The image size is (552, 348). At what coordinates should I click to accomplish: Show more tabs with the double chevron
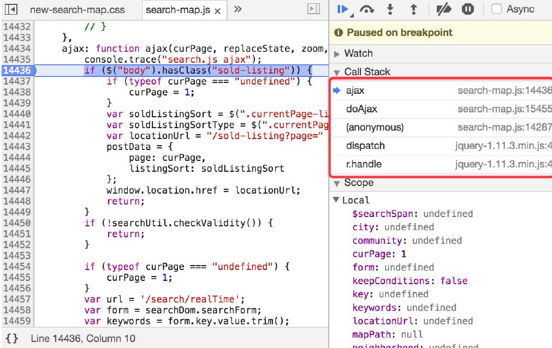click(238, 9)
